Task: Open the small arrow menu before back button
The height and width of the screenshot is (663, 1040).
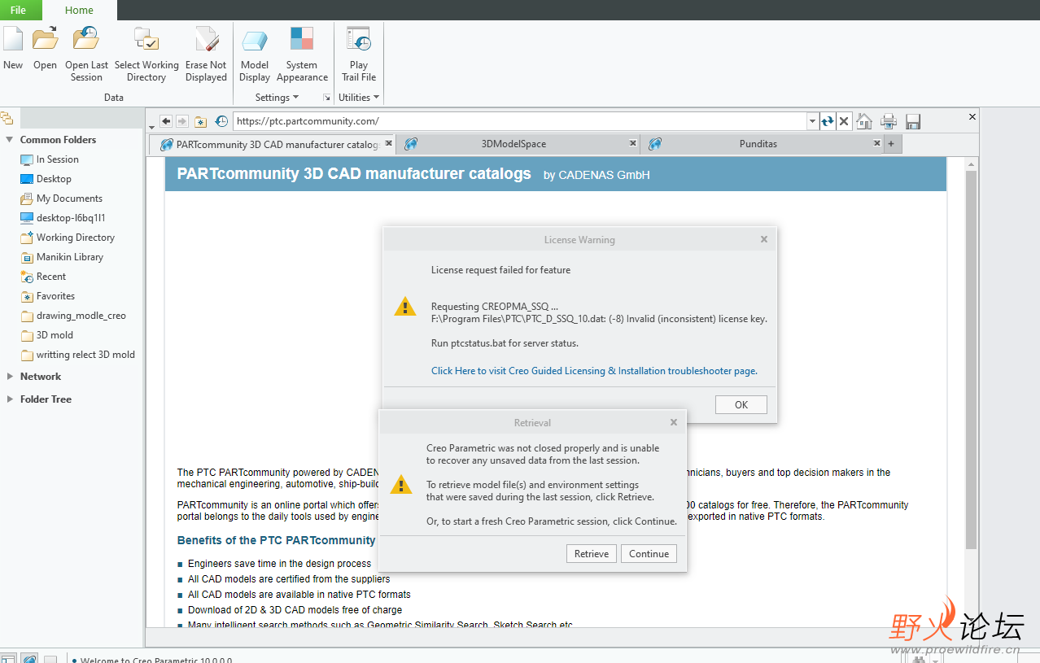Action: coord(151,127)
